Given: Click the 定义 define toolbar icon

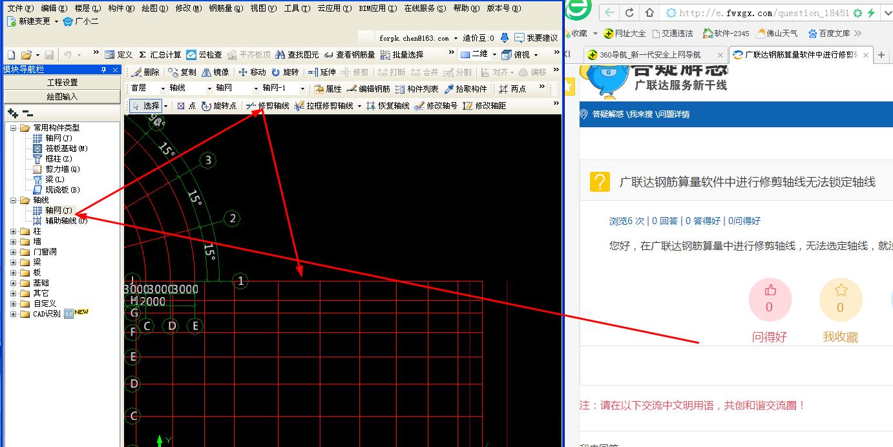Looking at the screenshot, I should [118, 55].
